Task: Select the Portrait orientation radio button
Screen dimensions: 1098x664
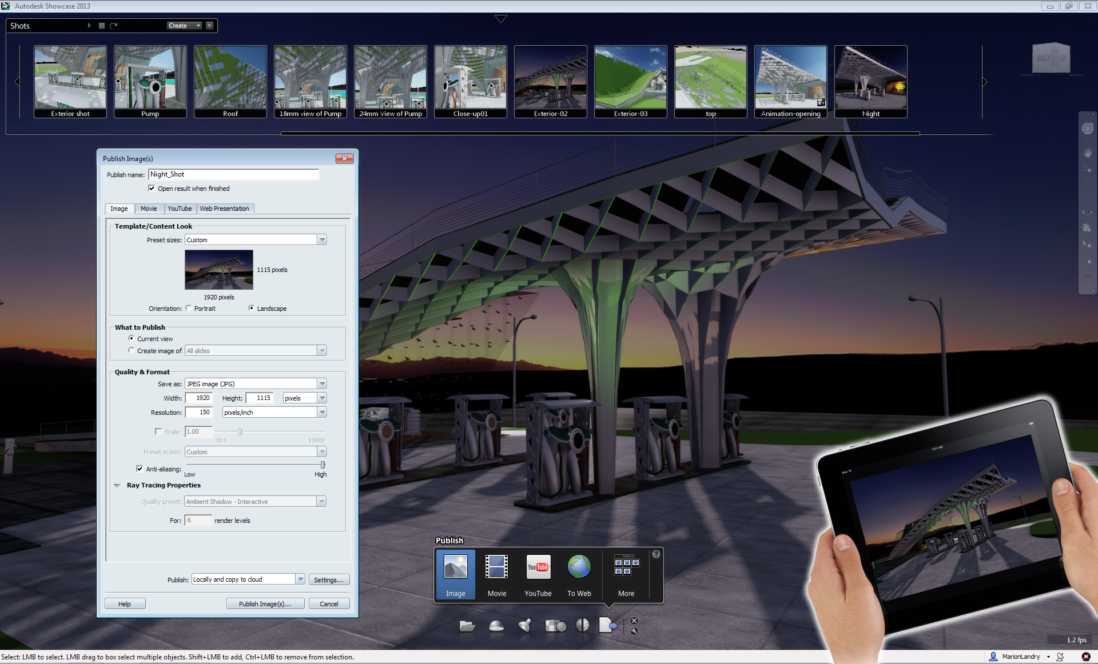Action: point(189,308)
